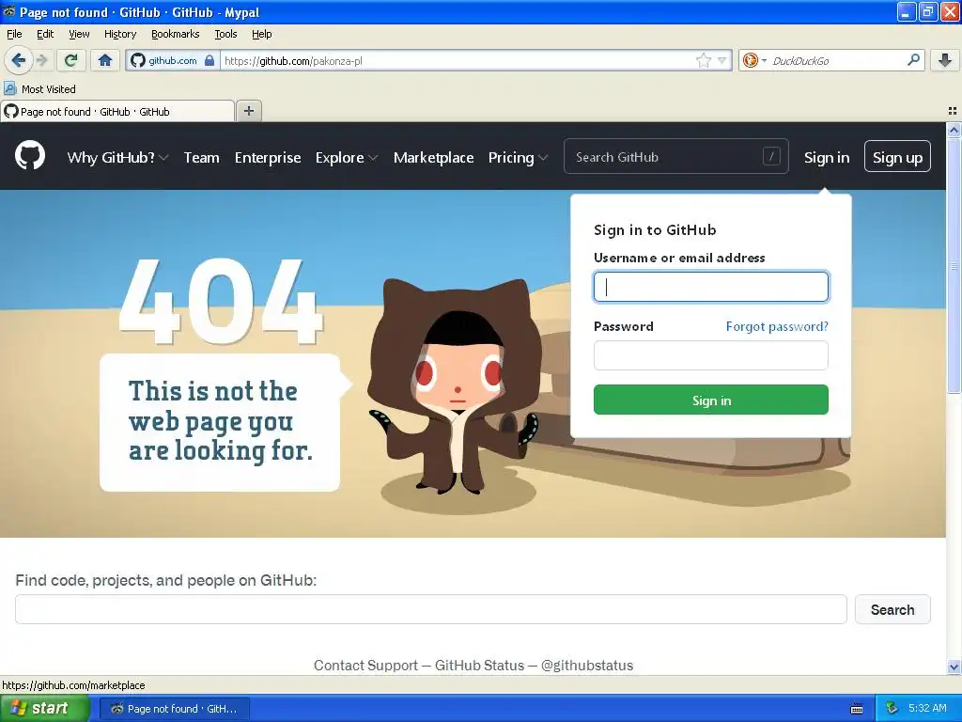Click the on-screen keyboard tray icon

pos(857,709)
